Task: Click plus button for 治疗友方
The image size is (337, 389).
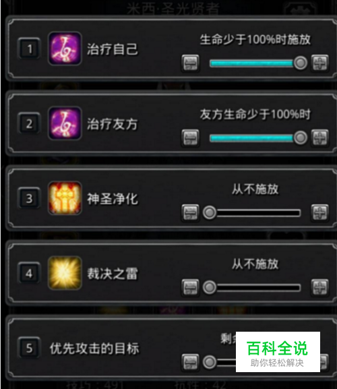Action: (320, 138)
